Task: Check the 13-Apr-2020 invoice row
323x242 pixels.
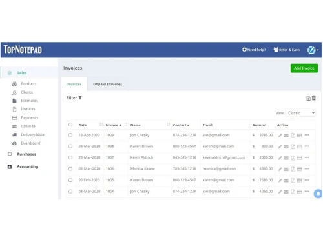Action: click(70, 135)
